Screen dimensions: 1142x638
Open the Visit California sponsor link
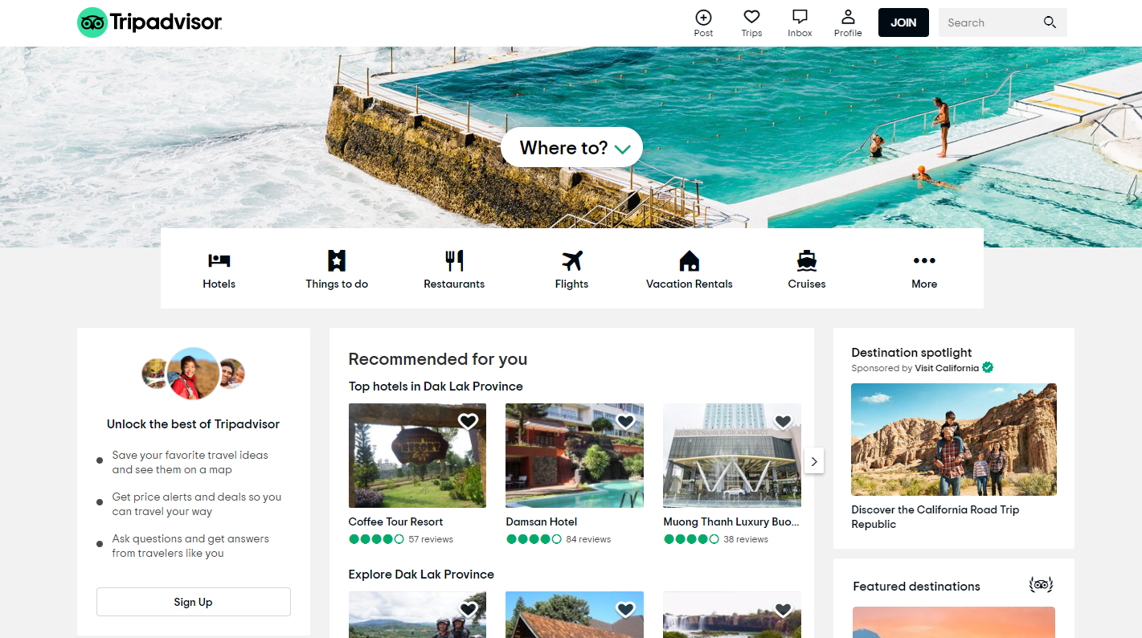(x=947, y=368)
